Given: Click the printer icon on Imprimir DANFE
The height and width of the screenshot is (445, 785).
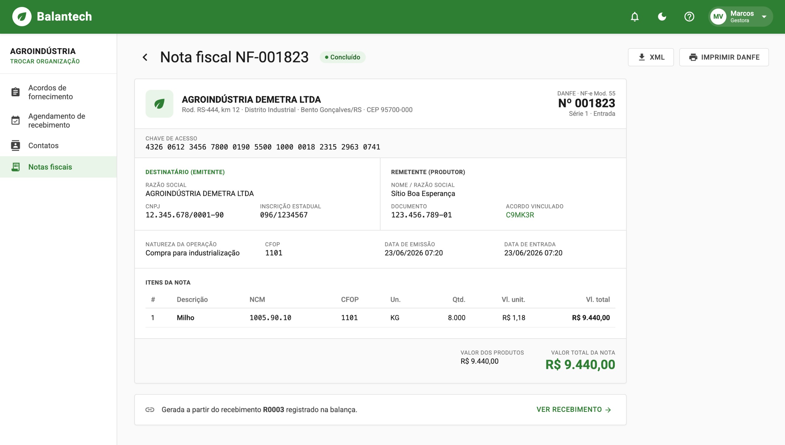Looking at the screenshot, I should pyautogui.click(x=693, y=57).
